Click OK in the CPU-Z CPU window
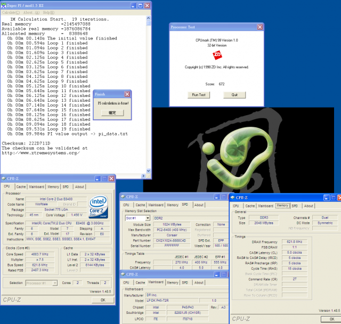Image resolution: width=341 pixels, height=324 pixels. 103,300
